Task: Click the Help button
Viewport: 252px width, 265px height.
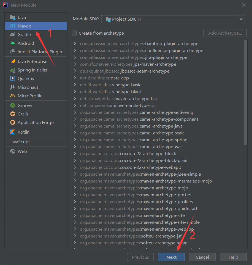Action: click(233, 257)
